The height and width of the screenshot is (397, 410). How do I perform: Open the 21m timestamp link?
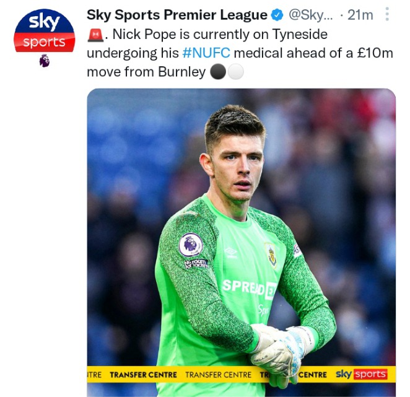360,15
